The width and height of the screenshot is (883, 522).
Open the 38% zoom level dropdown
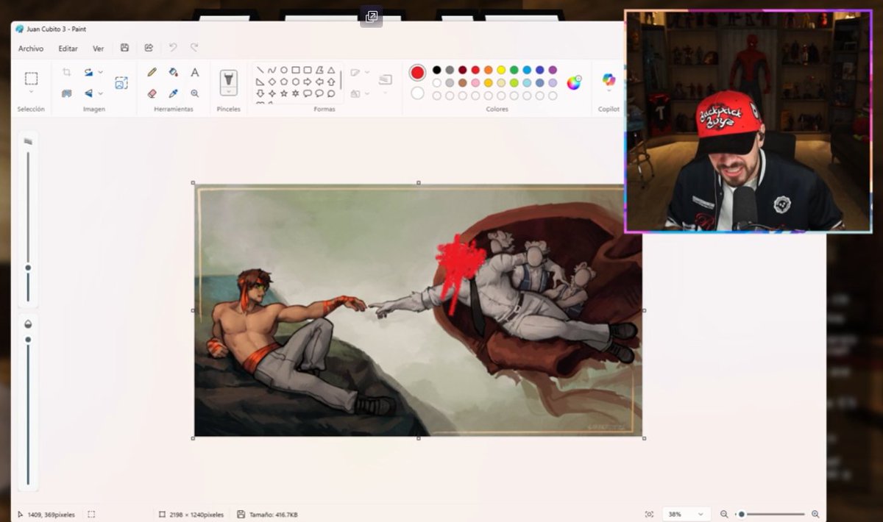[x=687, y=515]
